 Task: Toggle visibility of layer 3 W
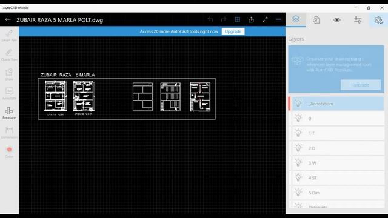click(x=298, y=163)
